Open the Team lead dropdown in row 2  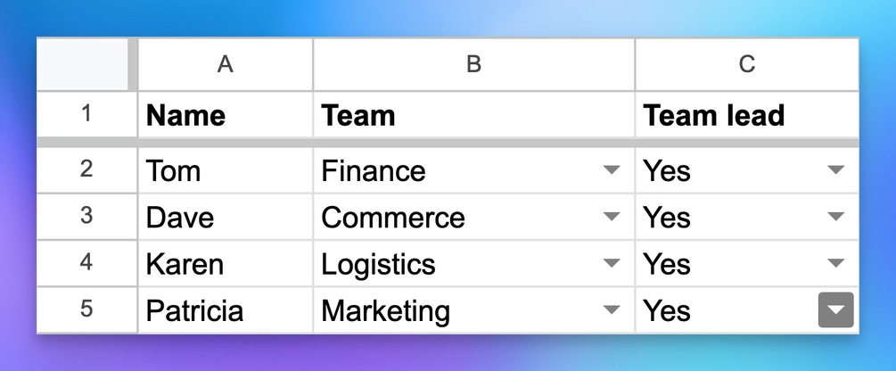coord(835,169)
